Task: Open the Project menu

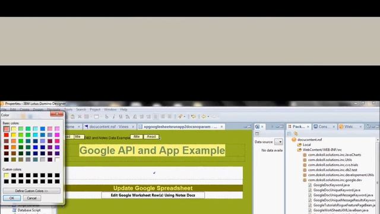Action: click(95, 109)
